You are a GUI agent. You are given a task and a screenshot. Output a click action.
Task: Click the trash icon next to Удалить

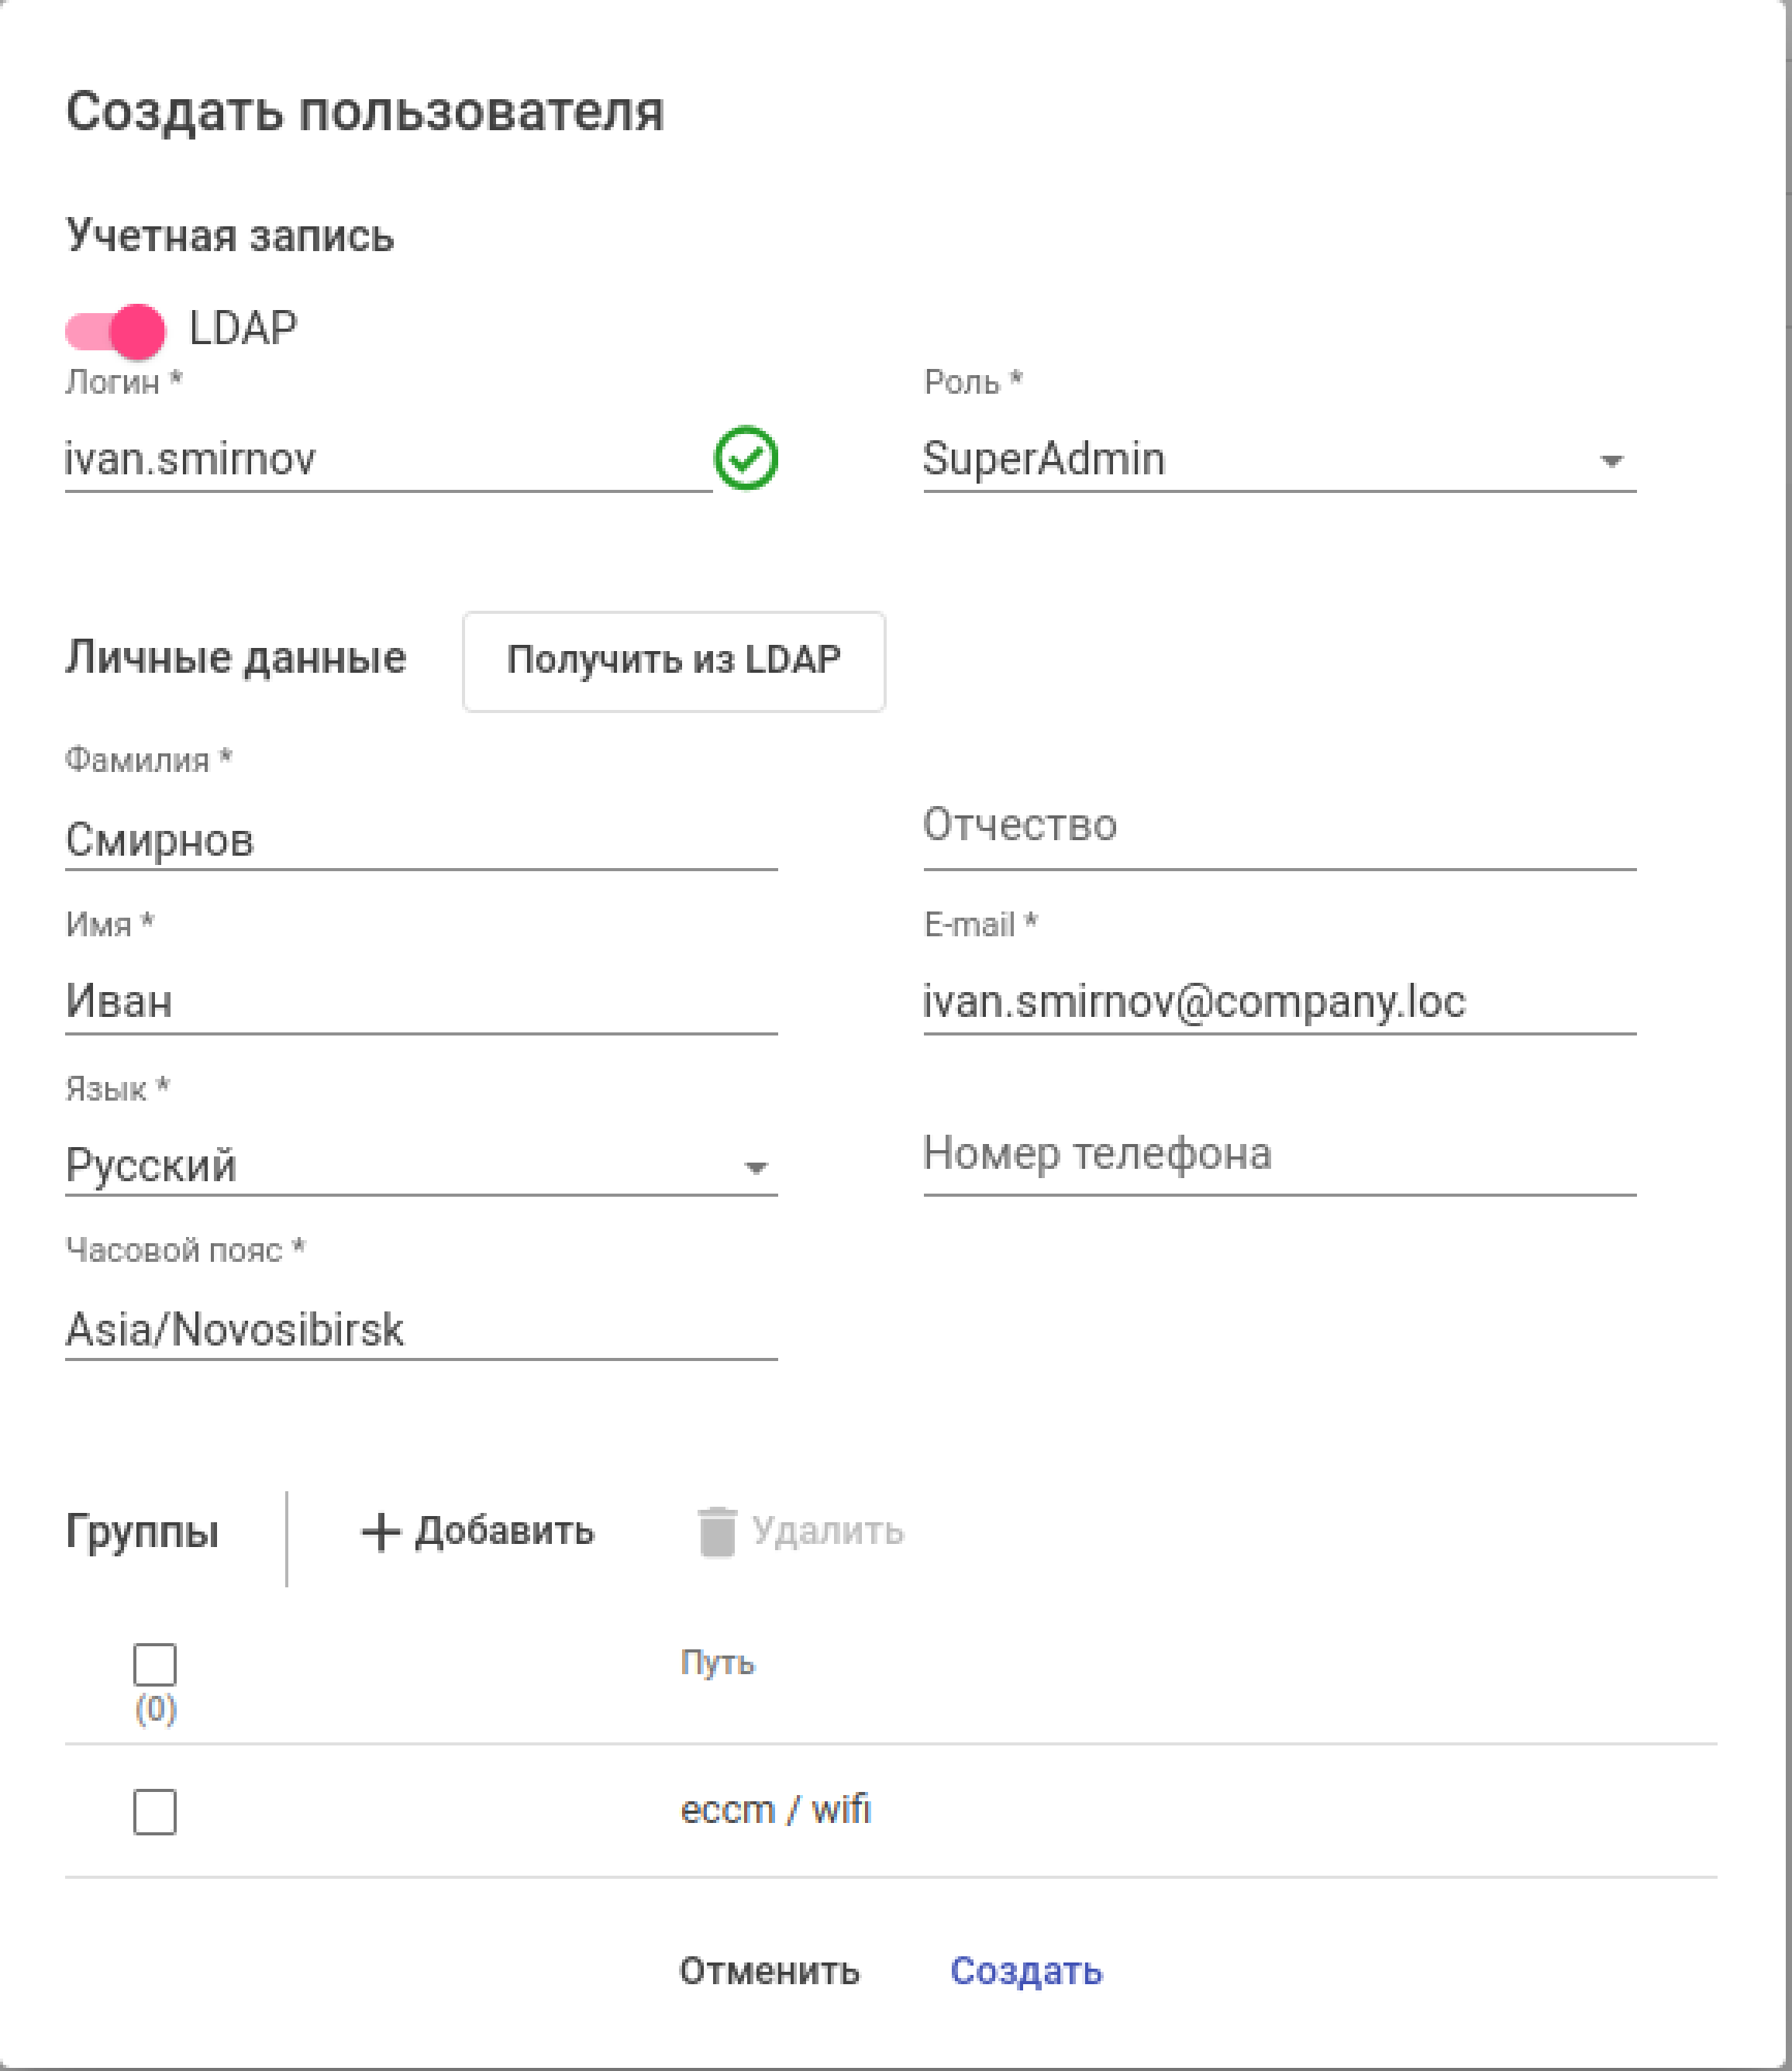coord(717,1532)
